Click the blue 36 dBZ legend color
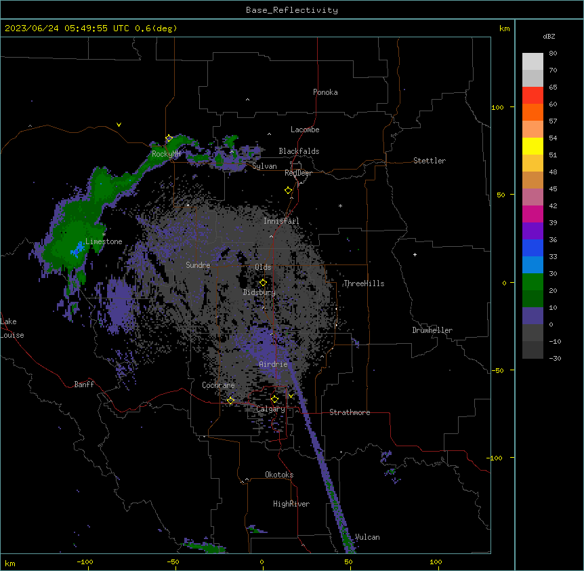 click(533, 248)
